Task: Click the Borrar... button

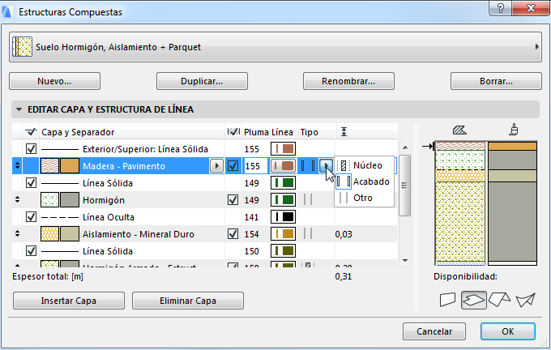Action: [496, 81]
